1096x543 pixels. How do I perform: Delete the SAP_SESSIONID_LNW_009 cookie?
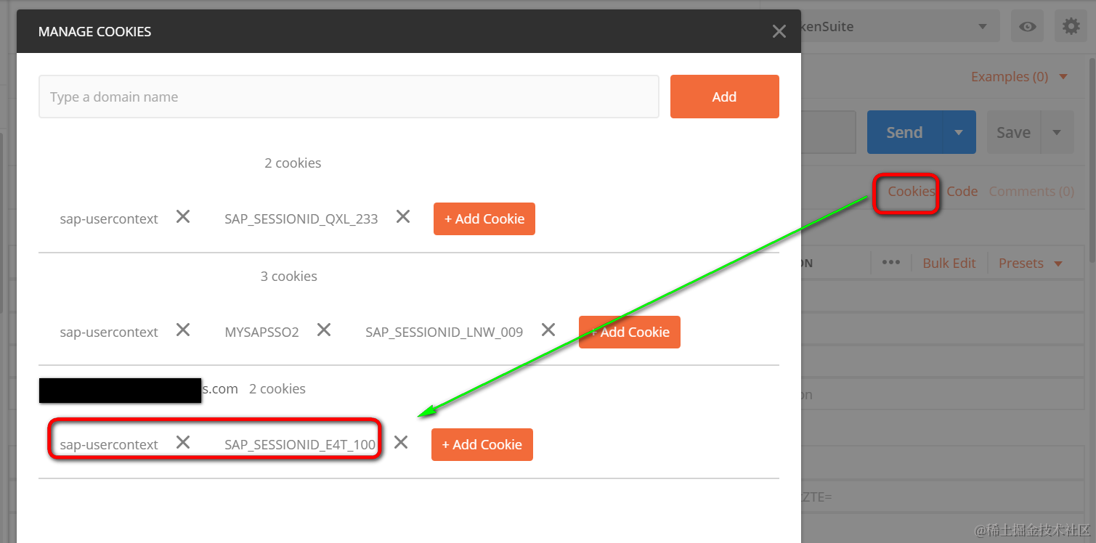(548, 330)
